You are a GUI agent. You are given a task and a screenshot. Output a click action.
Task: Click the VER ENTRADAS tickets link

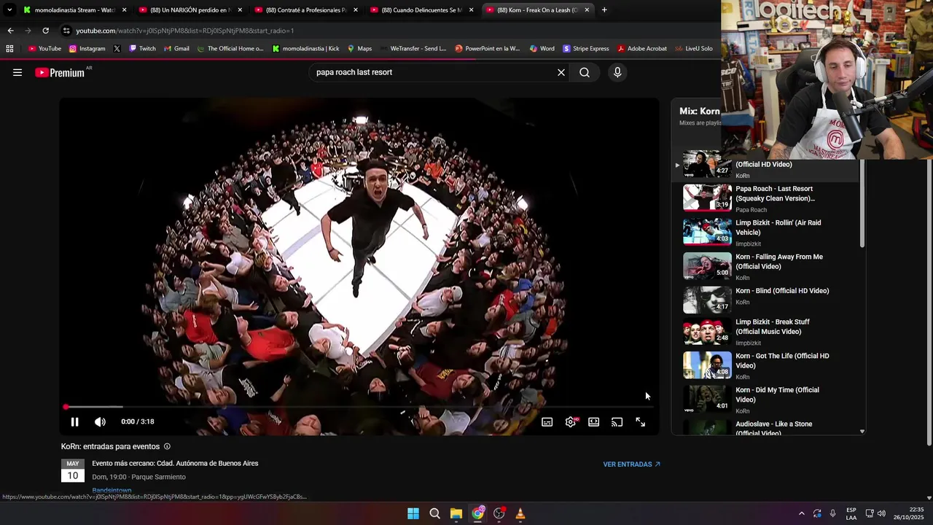[x=631, y=464]
